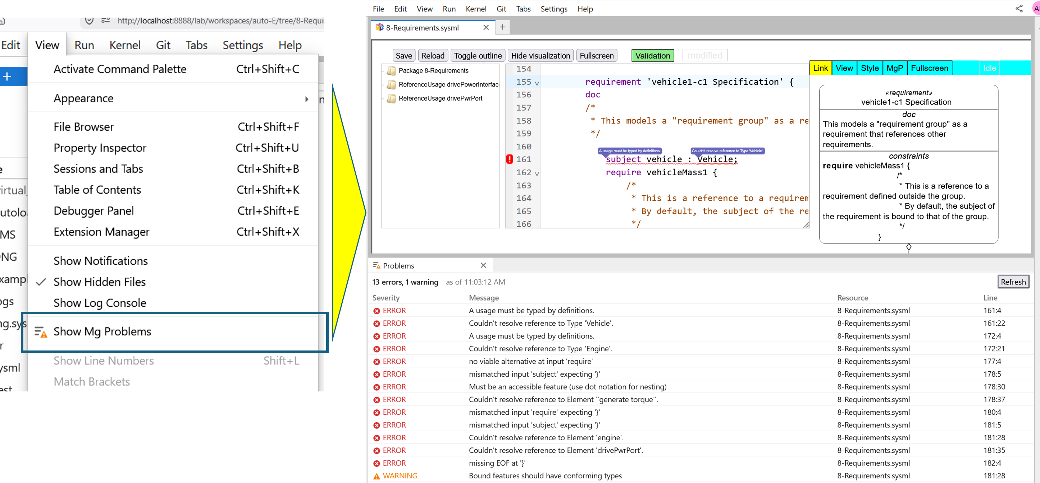
Task: Collapse code fold at line 162
Action: click(x=537, y=174)
